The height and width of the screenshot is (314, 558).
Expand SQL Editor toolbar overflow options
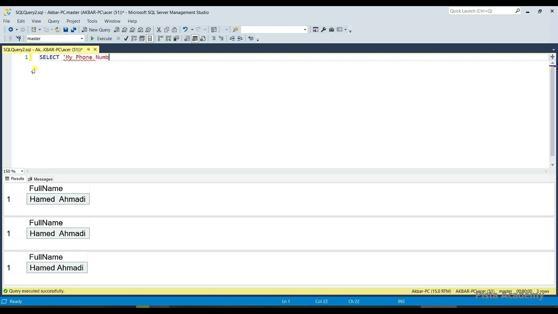click(258, 39)
